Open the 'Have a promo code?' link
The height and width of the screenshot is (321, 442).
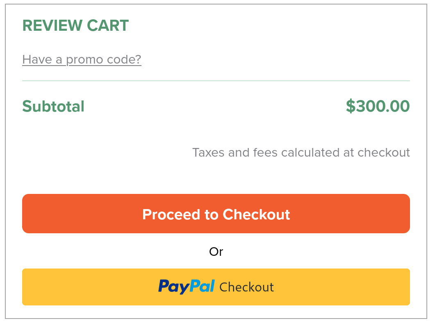[82, 59]
